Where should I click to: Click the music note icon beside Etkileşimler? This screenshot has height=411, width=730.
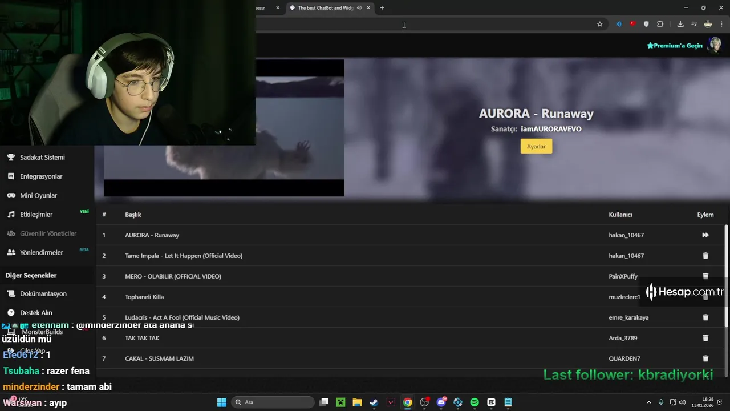point(11,215)
